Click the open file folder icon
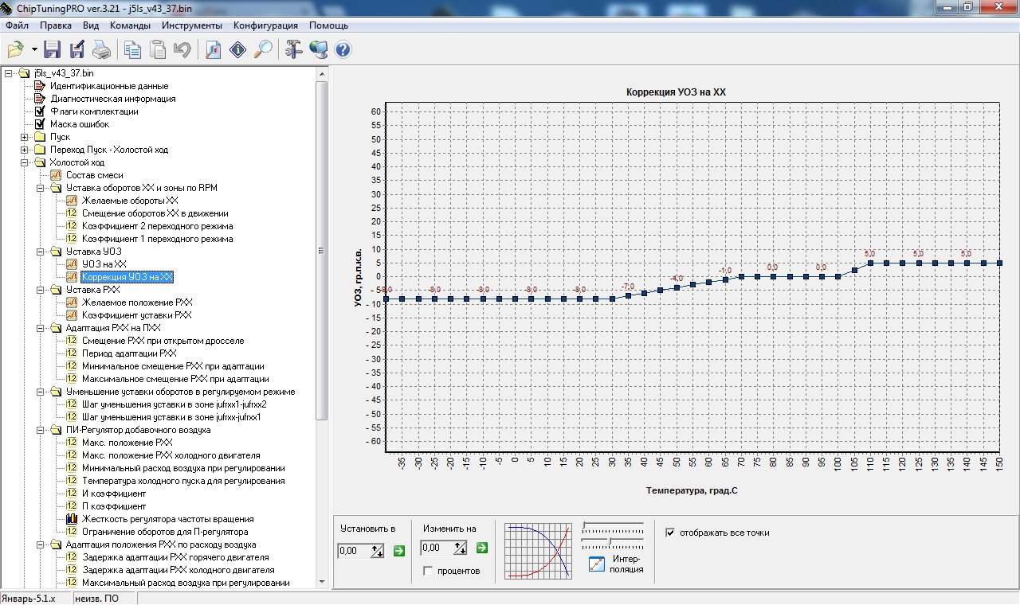This screenshot has width=1020, height=605. [x=16, y=50]
